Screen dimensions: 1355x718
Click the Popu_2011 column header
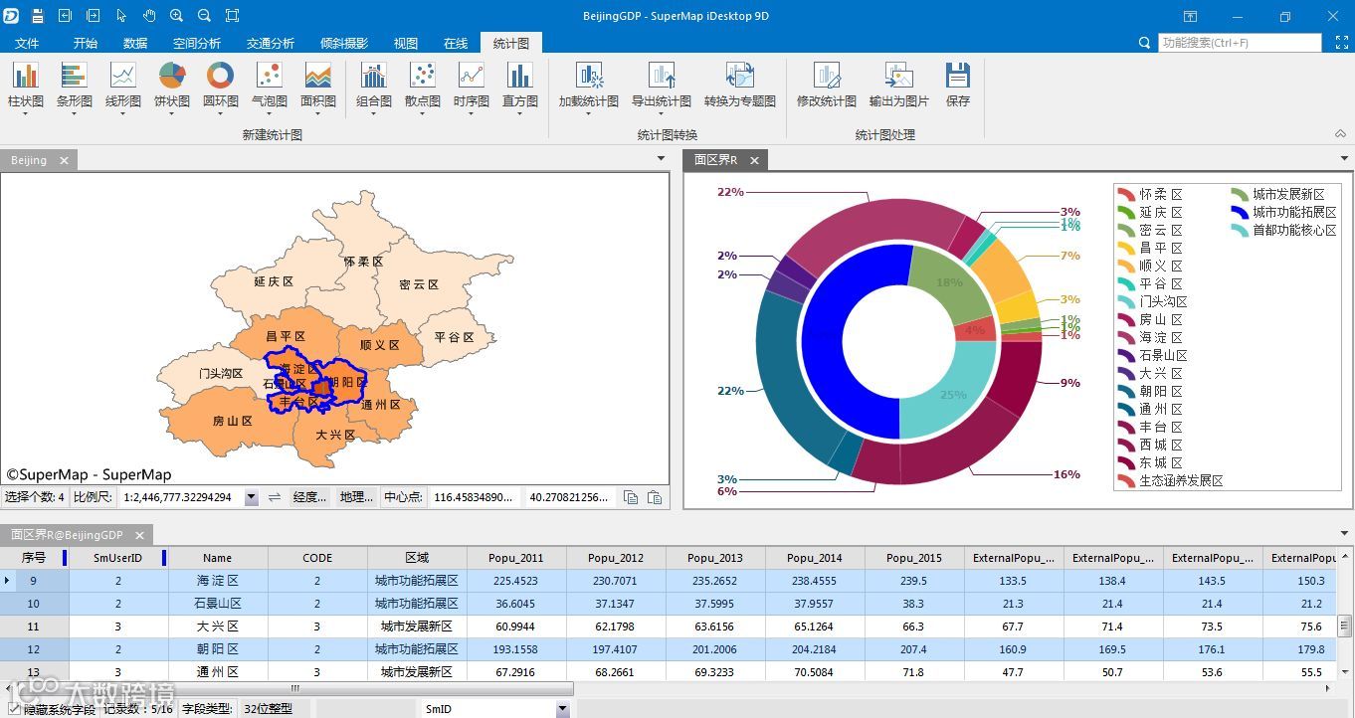tap(516, 558)
